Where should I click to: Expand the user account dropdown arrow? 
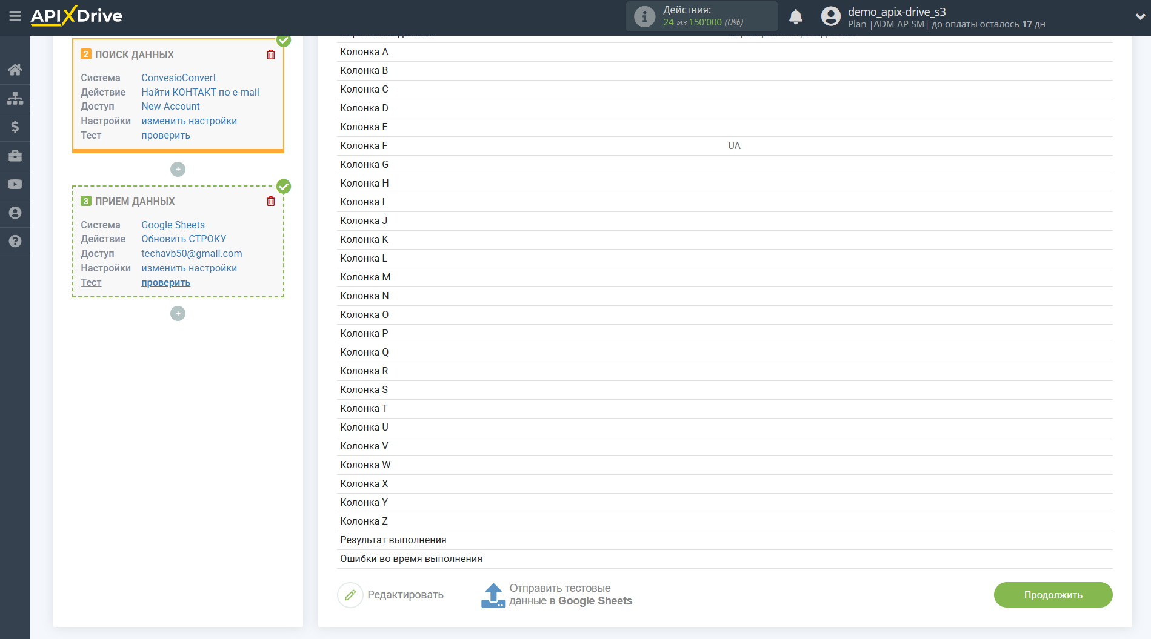click(1139, 17)
